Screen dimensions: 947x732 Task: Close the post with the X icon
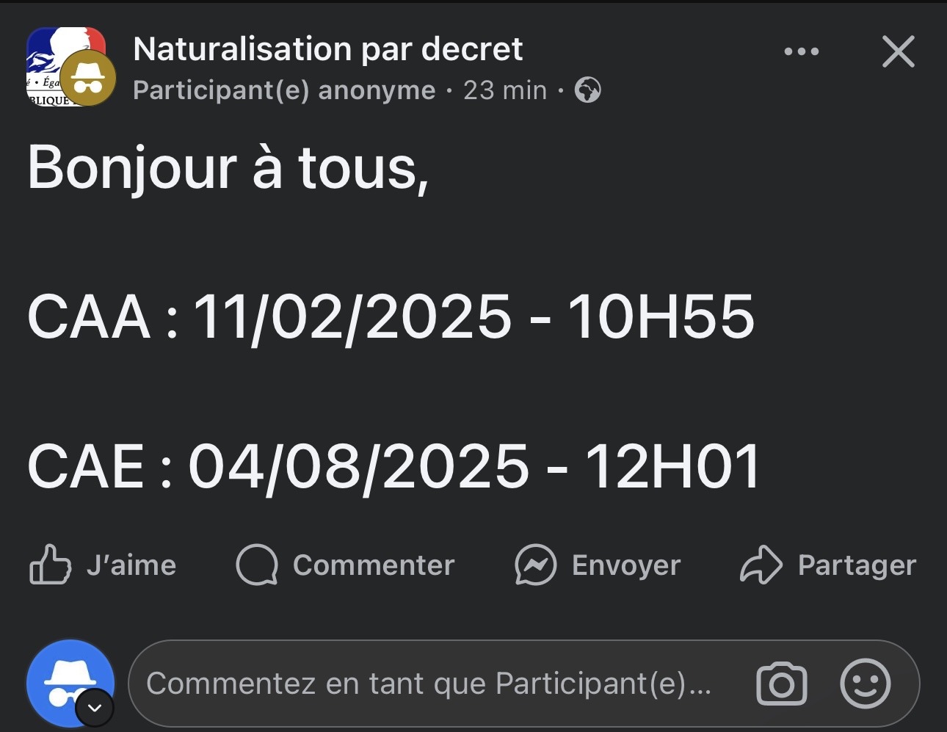tap(899, 51)
